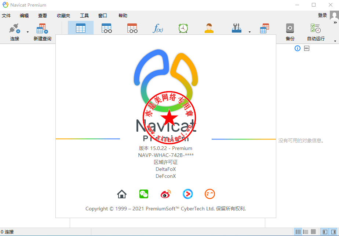Open the 窗口 menu

click(103, 15)
